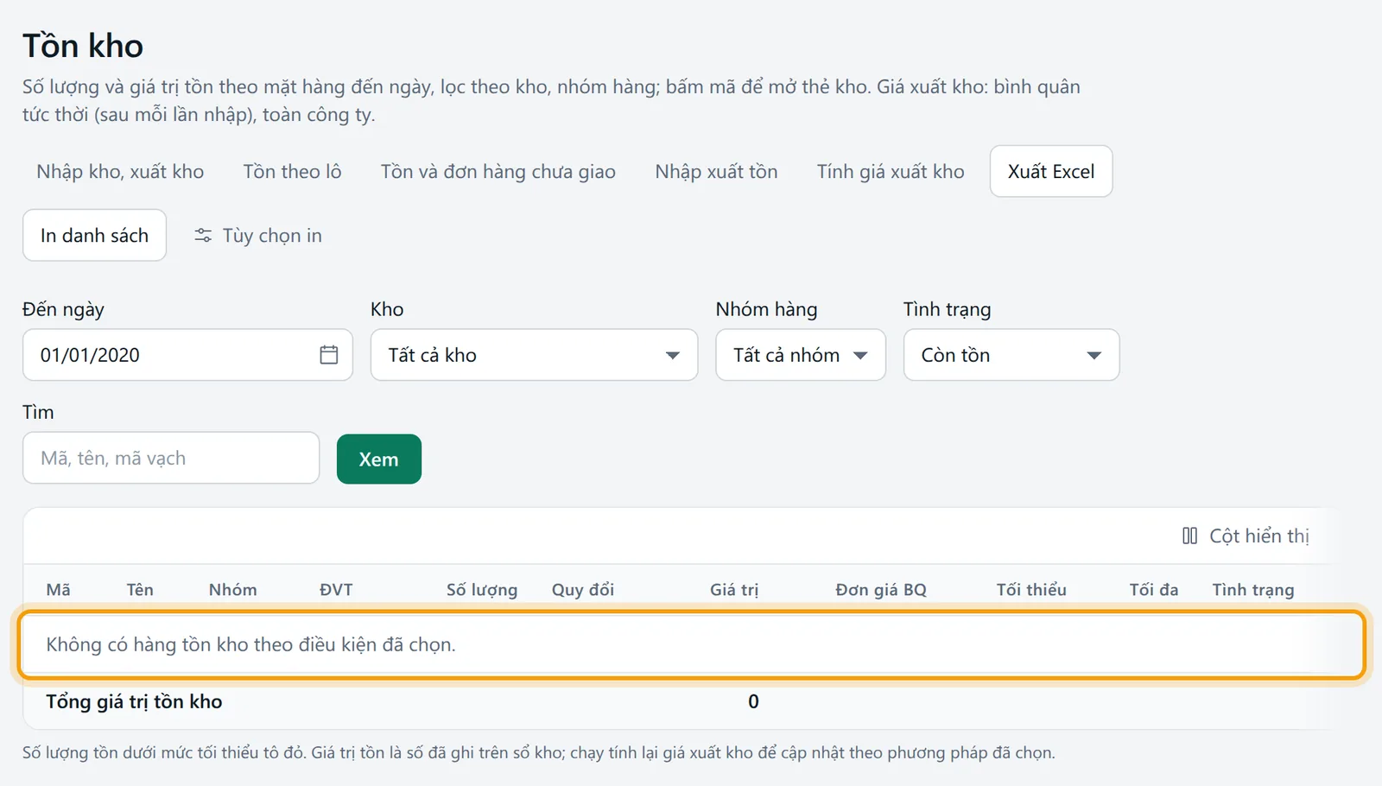Click the Đến ngày date input
1382x786 pixels.
pos(187,354)
